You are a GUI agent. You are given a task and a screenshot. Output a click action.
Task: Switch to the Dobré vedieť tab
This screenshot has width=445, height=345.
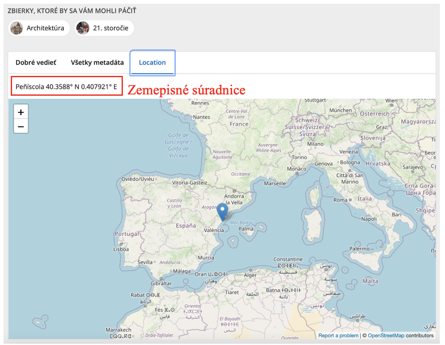coord(36,63)
